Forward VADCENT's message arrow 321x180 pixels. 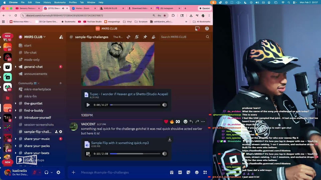[197, 121]
